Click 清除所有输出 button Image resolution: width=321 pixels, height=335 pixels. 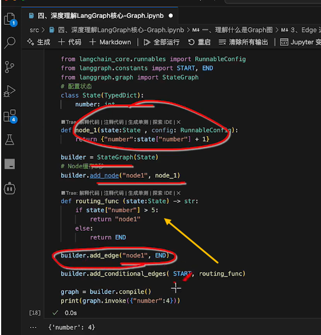[243, 42]
